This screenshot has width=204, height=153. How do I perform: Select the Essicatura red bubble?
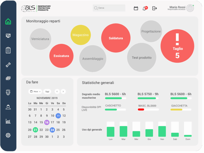pos(61,56)
